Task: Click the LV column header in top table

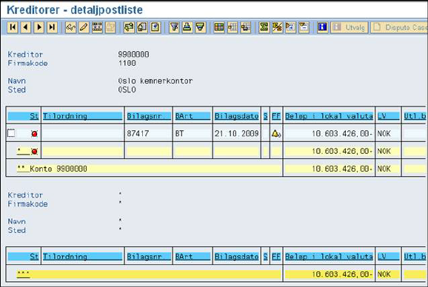Action: [x=388, y=116]
